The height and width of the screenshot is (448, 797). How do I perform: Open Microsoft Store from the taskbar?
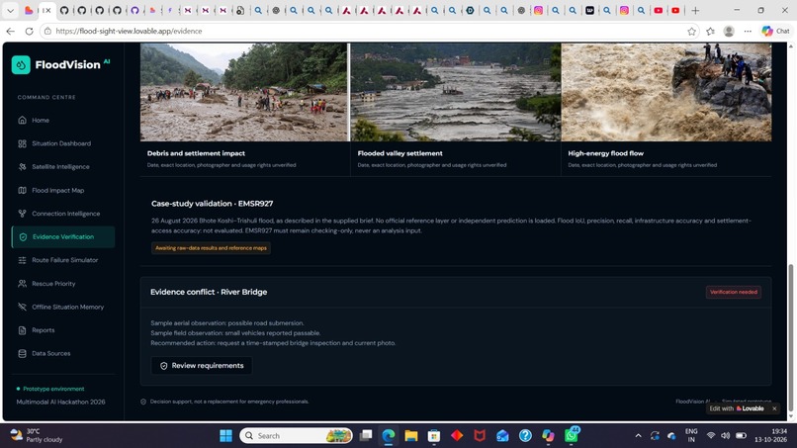[x=434, y=436]
